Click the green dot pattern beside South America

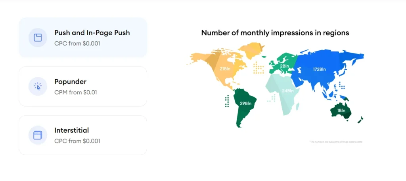pyautogui.click(x=227, y=101)
